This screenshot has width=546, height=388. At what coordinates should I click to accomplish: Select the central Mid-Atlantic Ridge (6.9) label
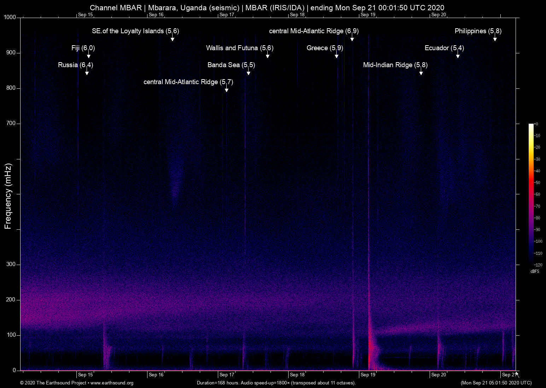point(314,31)
